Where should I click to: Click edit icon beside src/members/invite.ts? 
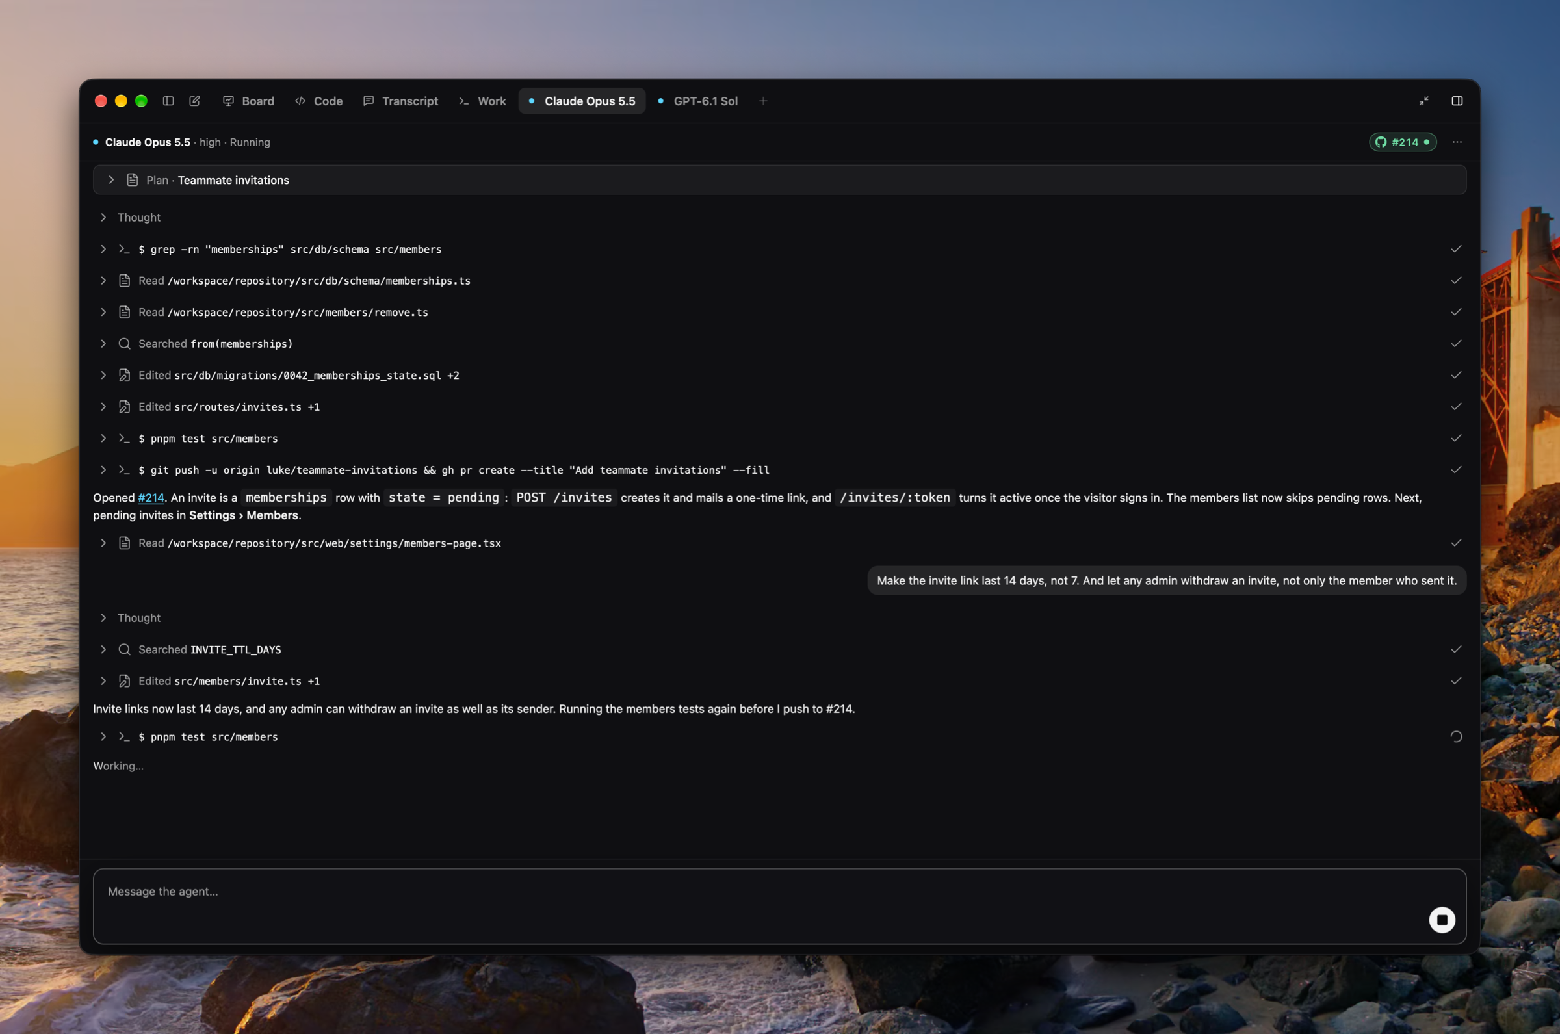click(x=124, y=681)
